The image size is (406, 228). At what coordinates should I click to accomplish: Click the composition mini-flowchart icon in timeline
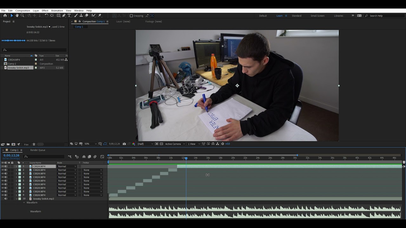coord(69,156)
